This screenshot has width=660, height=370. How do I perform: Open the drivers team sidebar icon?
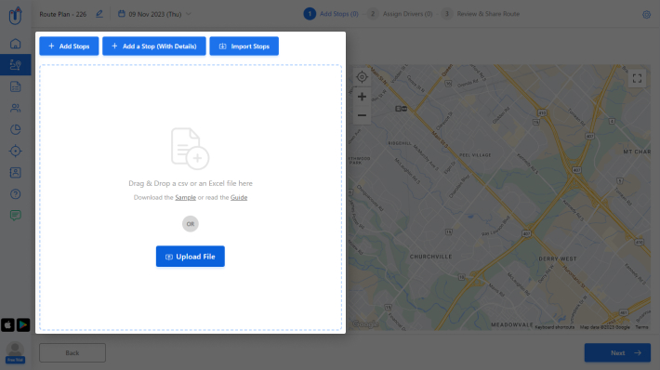point(15,108)
